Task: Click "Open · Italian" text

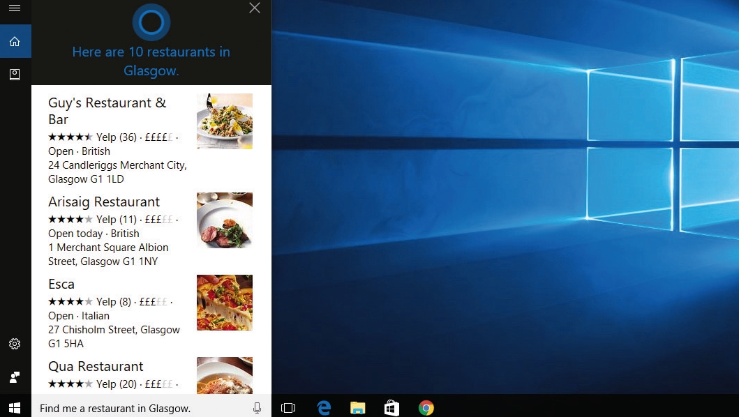Action: 79,316
